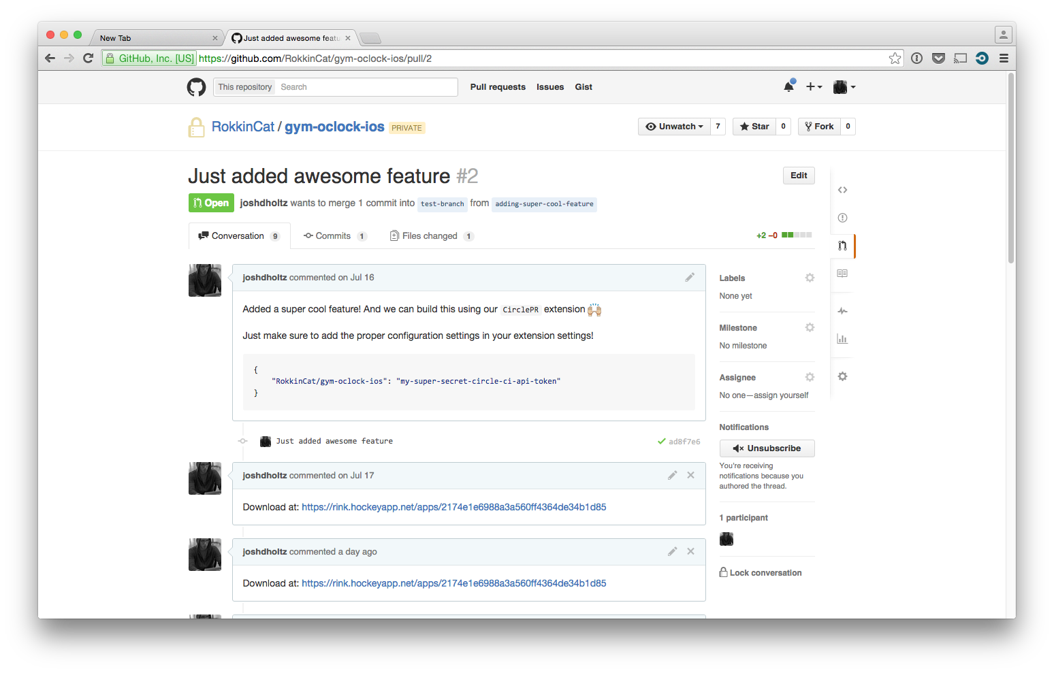Fork the repository
This screenshot has height=673, width=1054.
[819, 127]
